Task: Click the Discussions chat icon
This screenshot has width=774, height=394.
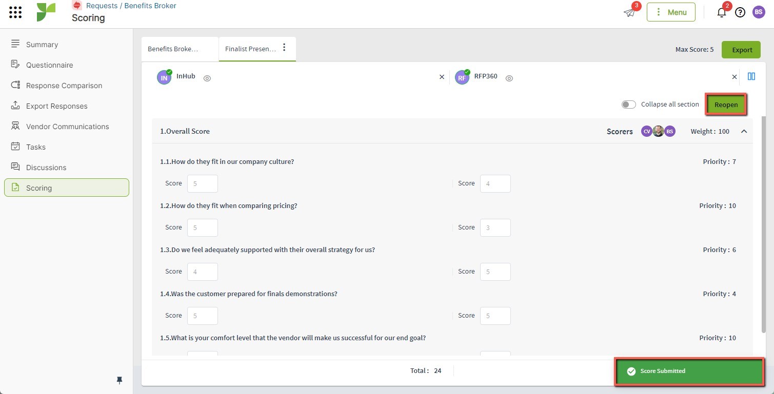Action: [x=15, y=167]
